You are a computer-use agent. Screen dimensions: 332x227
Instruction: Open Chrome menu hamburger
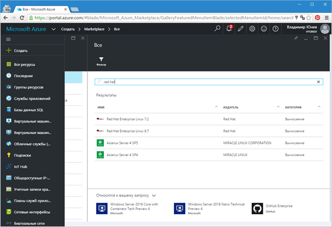coord(327,18)
